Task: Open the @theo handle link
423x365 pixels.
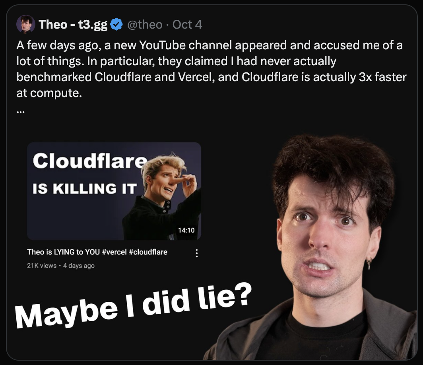Action: click(145, 25)
